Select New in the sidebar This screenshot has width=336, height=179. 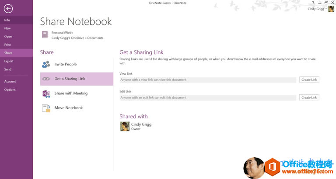[16, 28]
